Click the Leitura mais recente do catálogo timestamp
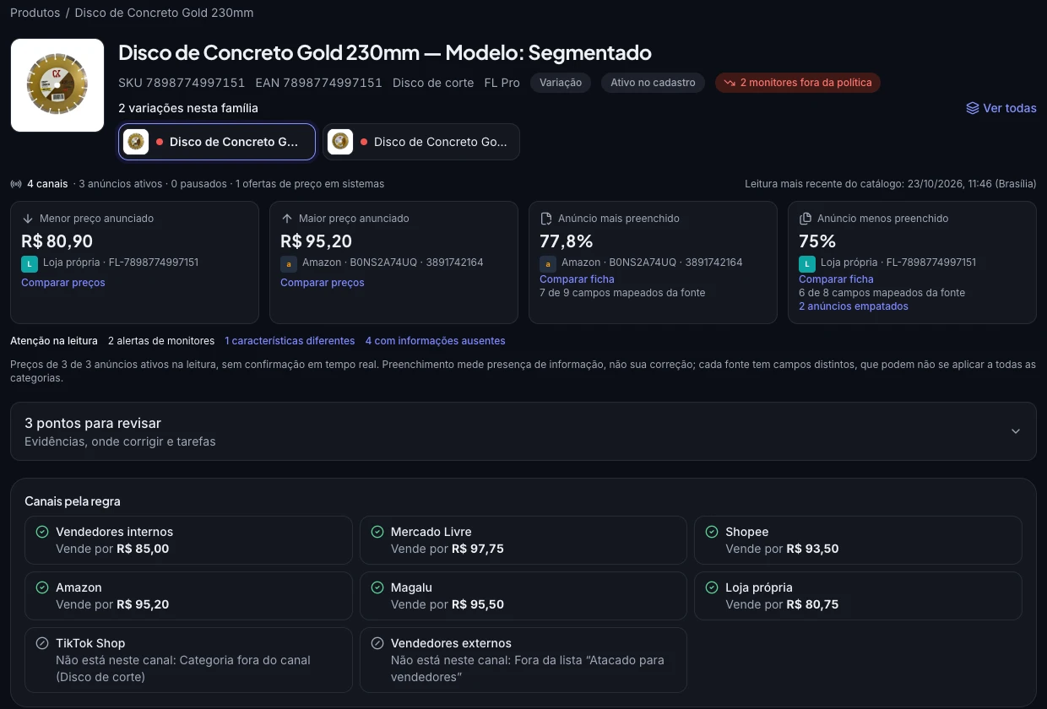 point(891,184)
